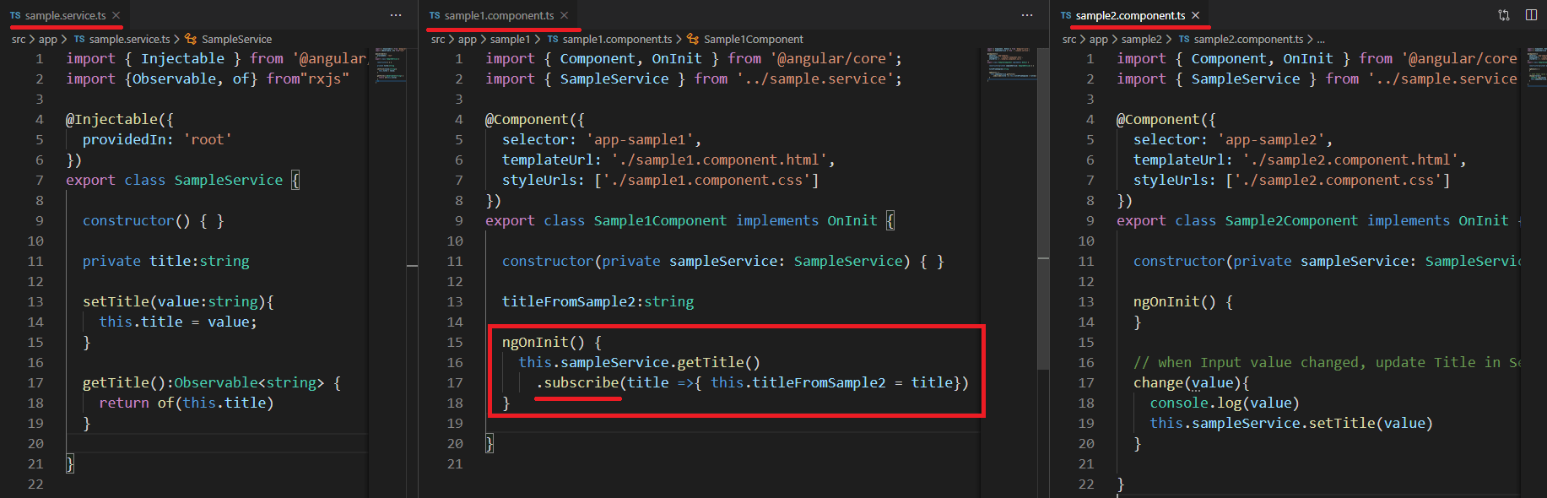Image resolution: width=1547 pixels, height=498 pixels.
Task: Click Sample1Component breadcrumb class symbol icon
Action: point(693,39)
